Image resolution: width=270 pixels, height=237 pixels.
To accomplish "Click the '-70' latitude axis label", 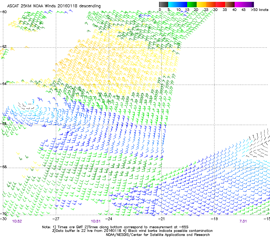I will pos(3,214).
